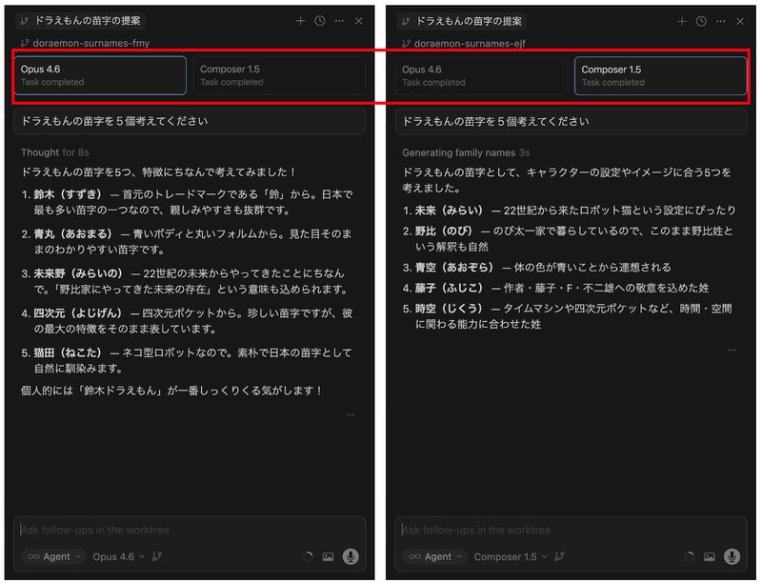
Task: Expand 'Generating family names' section
Action: tap(464, 152)
